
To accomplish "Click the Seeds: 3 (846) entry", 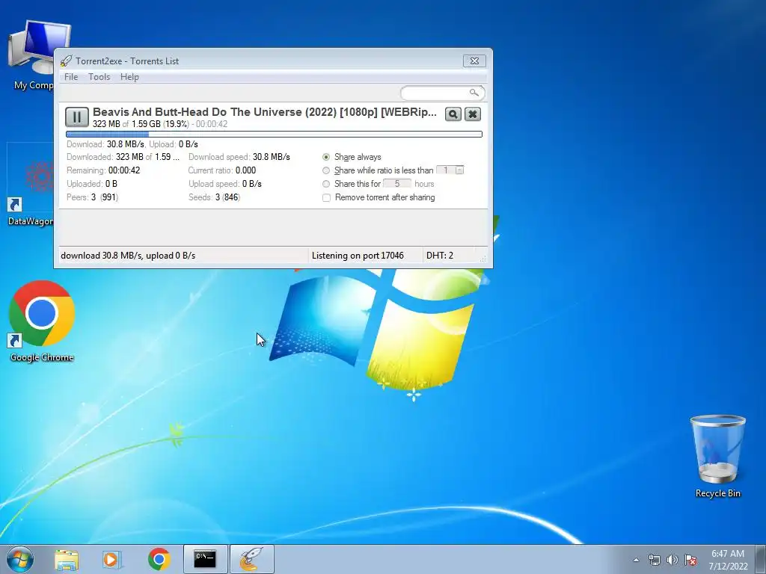I will point(214,197).
